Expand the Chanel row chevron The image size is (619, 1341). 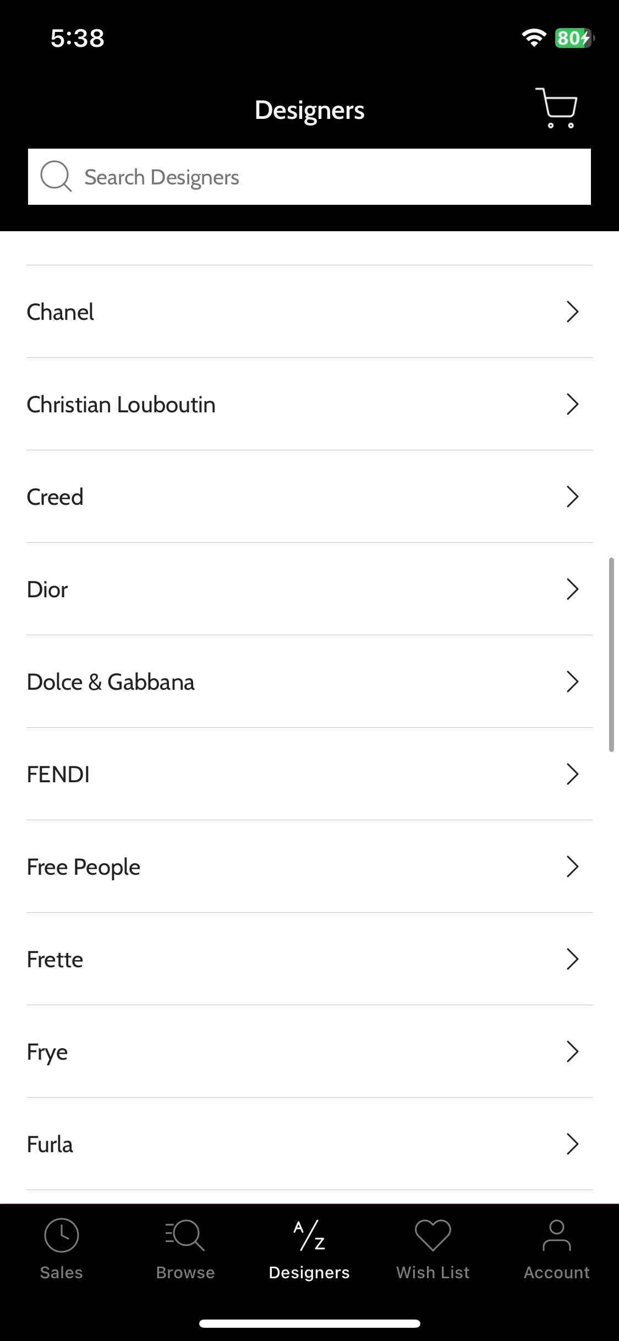pos(573,312)
